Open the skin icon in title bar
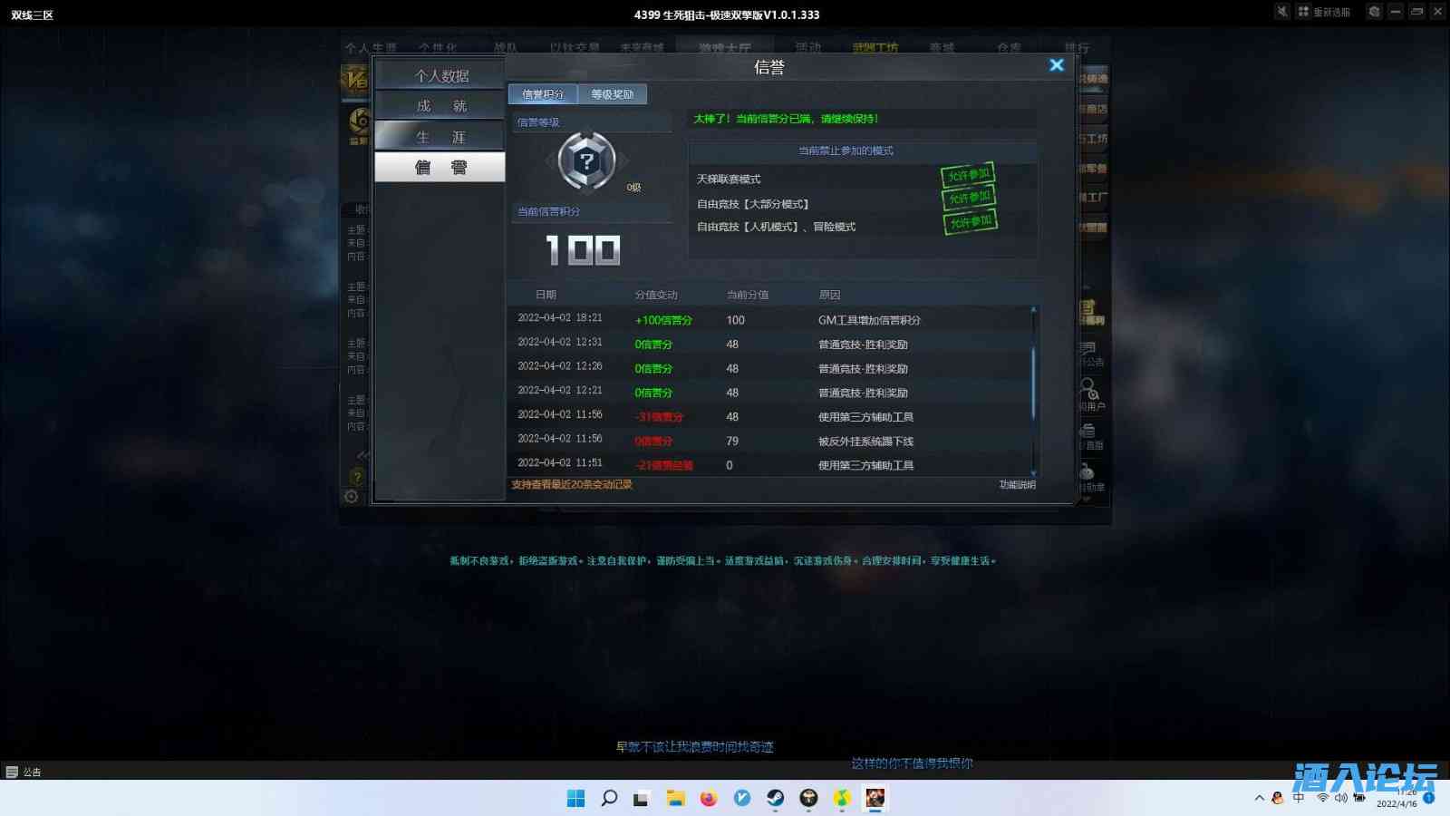 pyautogui.click(x=1375, y=12)
